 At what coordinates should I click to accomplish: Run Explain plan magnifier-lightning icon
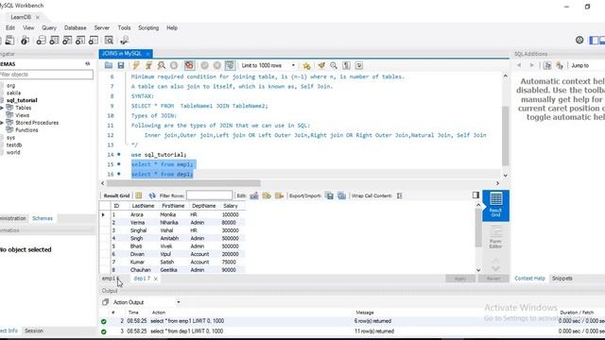(x=162, y=65)
